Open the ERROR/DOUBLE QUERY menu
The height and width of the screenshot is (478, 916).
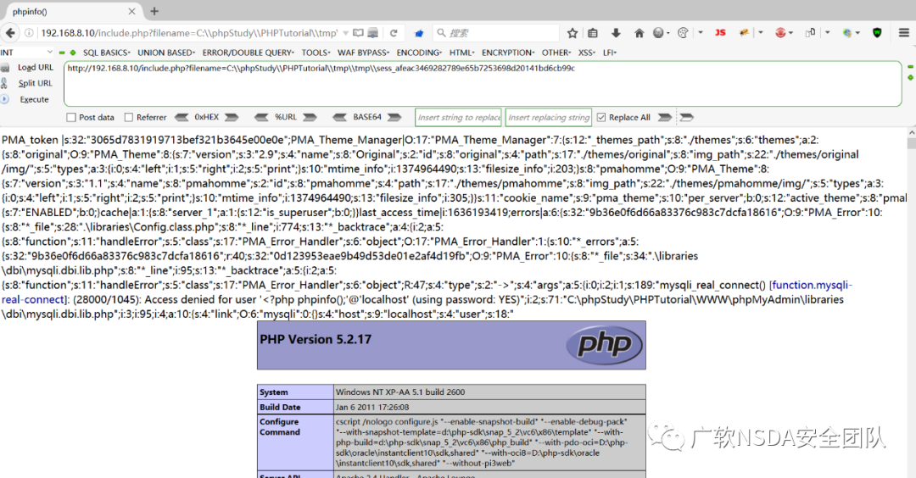249,53
